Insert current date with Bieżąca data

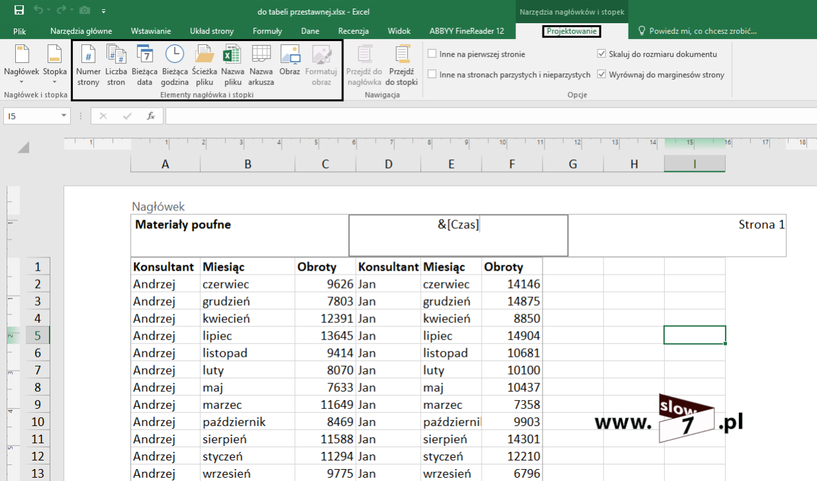[x=144, y=66]
